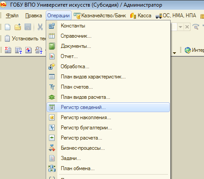Click the Cut scissors icon
This screenshot has height=179, width=204.
pos(40,27)
